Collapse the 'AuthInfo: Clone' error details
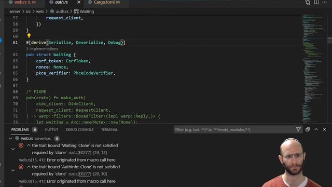Screen dimensions: 332x187 (x=13, y=170)
